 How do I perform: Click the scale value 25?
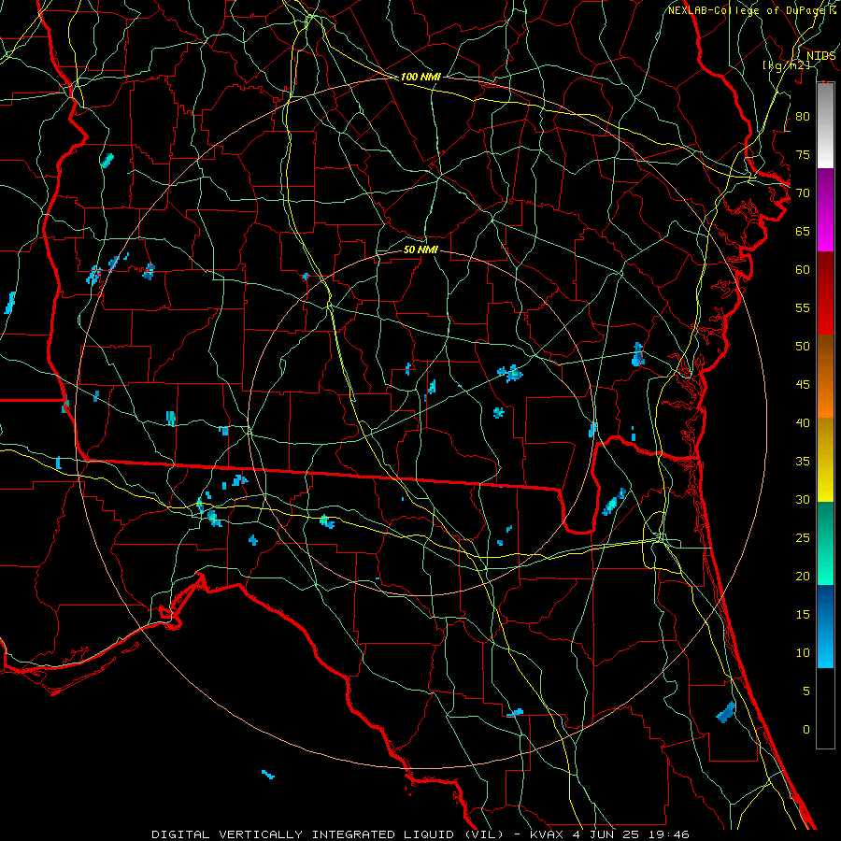pyautogui.click(x=803, y=538)
